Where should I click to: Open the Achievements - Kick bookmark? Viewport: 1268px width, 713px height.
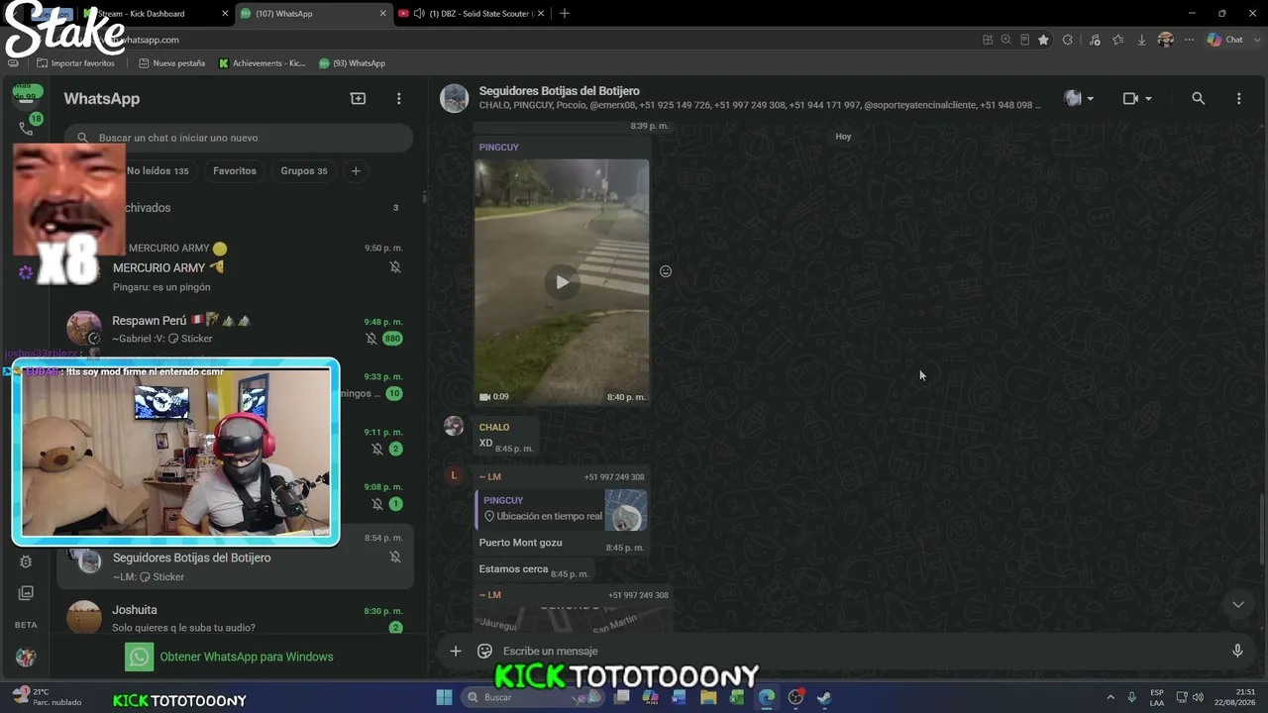(262, 63)
